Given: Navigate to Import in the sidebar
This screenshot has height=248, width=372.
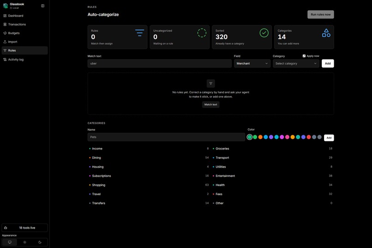Looking at the screenshot, I should [x=24, y=42].
